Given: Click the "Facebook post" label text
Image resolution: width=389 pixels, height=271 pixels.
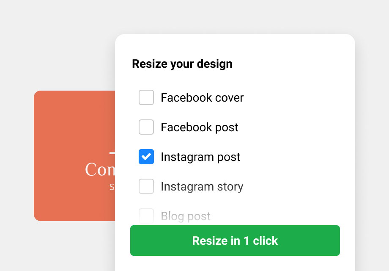Looking at the screenshot, I should pyautogui.click(x=200, y=127).
